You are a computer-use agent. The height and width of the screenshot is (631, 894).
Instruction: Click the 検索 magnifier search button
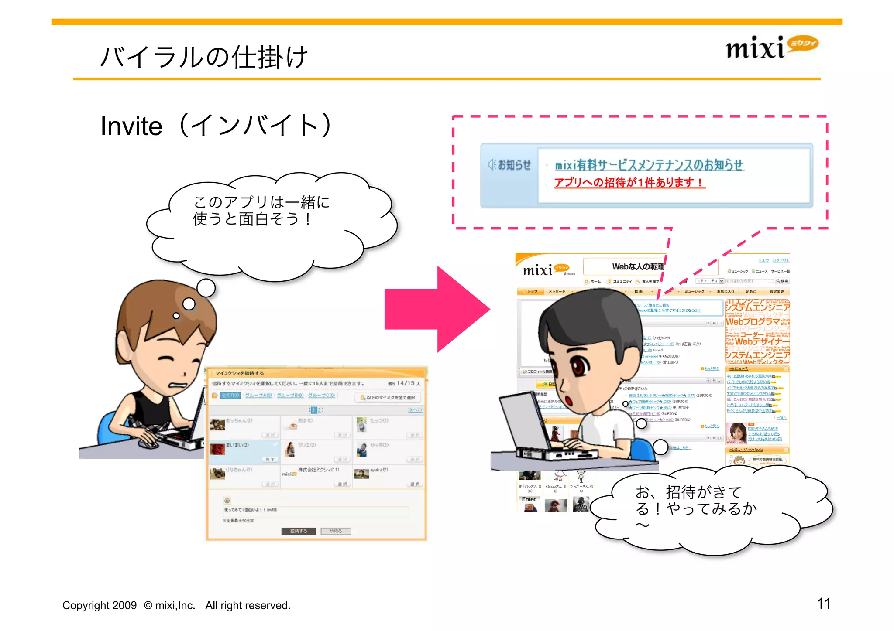[x=782, y=281]
